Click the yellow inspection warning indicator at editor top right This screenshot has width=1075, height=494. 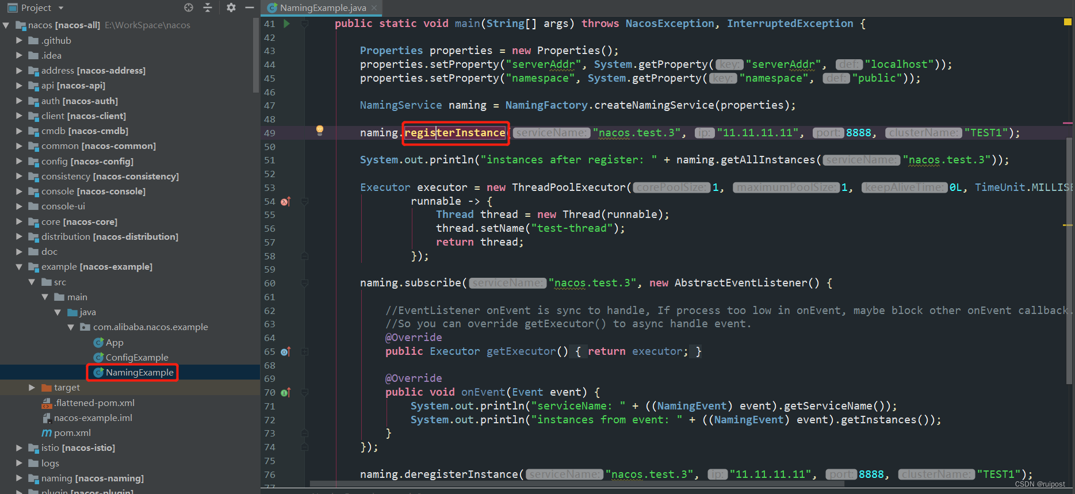[x=1068, y=22]
